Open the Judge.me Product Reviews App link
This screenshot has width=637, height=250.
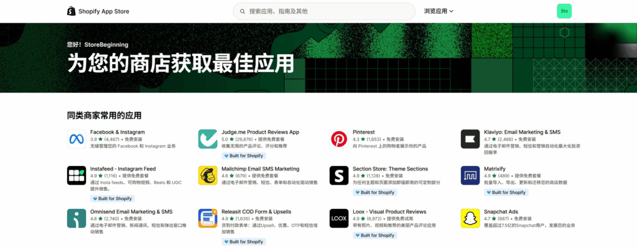point(261,132)
